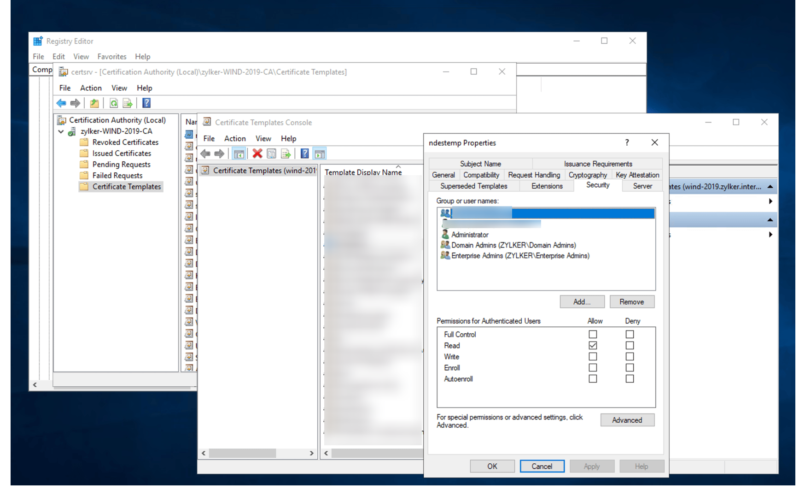Click the Administrator user icon
805x490 pixels.
coord(445,235)
